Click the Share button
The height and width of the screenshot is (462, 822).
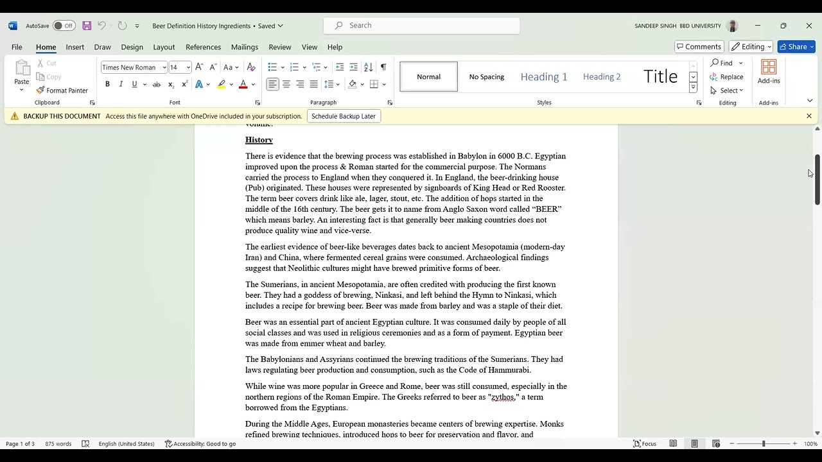click(x=796, y=47)
